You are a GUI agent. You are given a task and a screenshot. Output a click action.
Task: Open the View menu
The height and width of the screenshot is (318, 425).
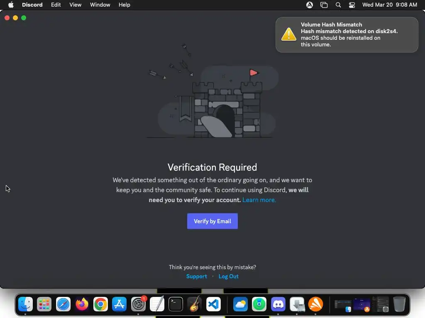[76, 5]
